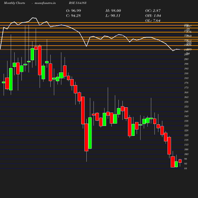Click the 113 price axis label
The image size is (198, 198).
(x=186, y=145)
